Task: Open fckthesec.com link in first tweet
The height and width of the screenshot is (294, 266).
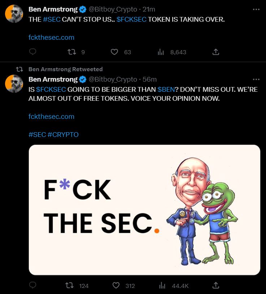Action: 51,37
